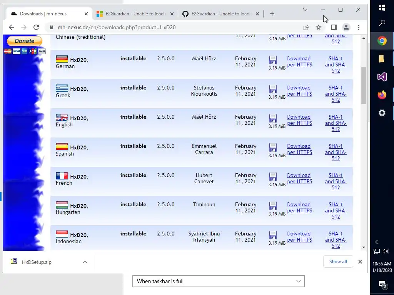The width and height of the screenshot is (394, 295).
Task: Click the Greek flag icon for HxD20
Action: click(x=62, y=88)
